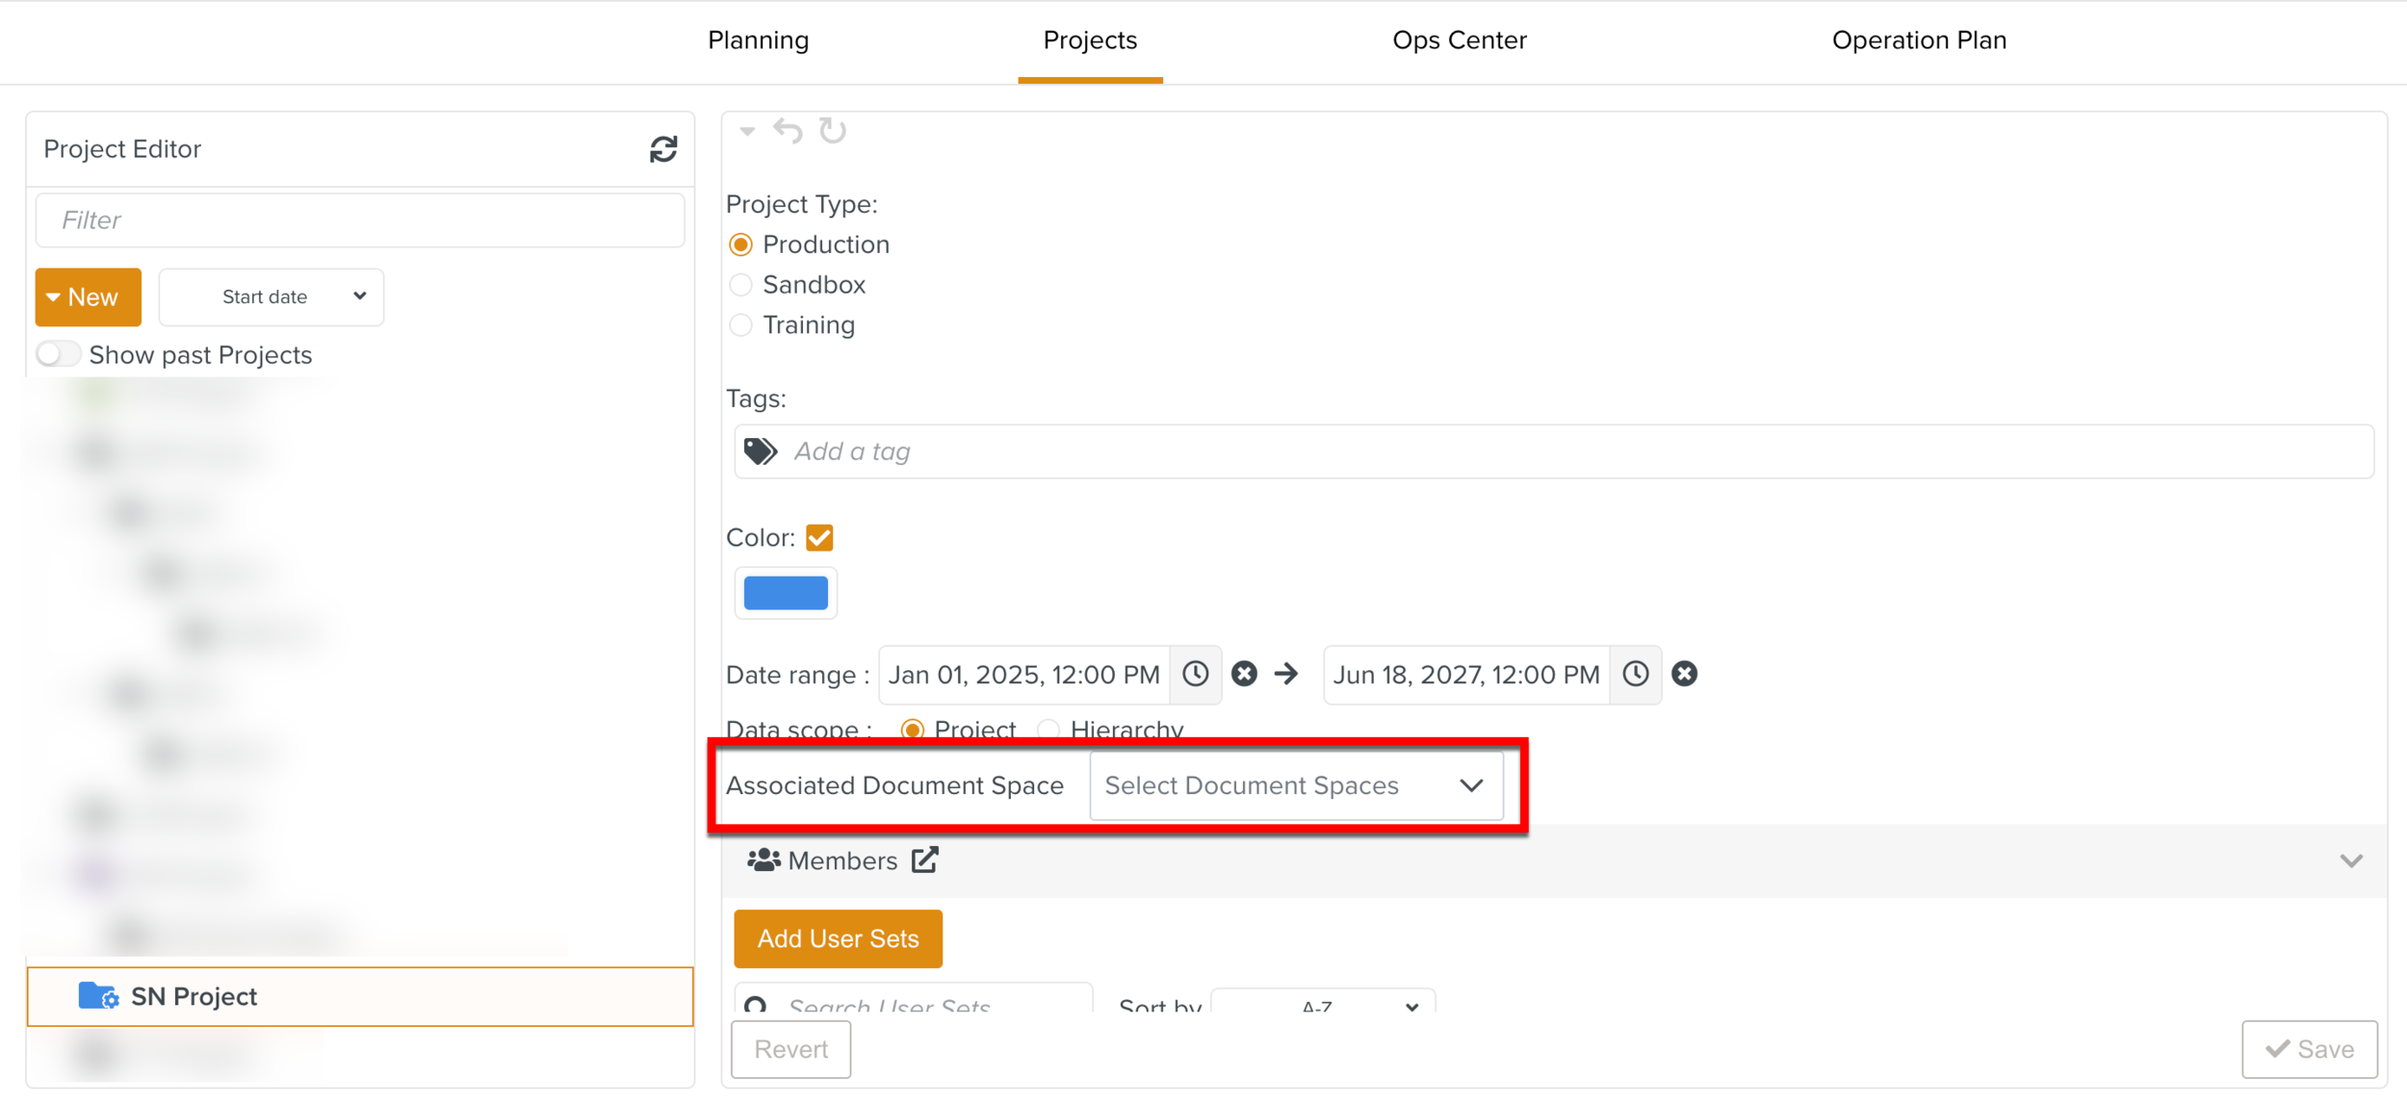Toggle Show past Projects switch
This screenshot has height=1104, width=2407.
coord(58,354)
